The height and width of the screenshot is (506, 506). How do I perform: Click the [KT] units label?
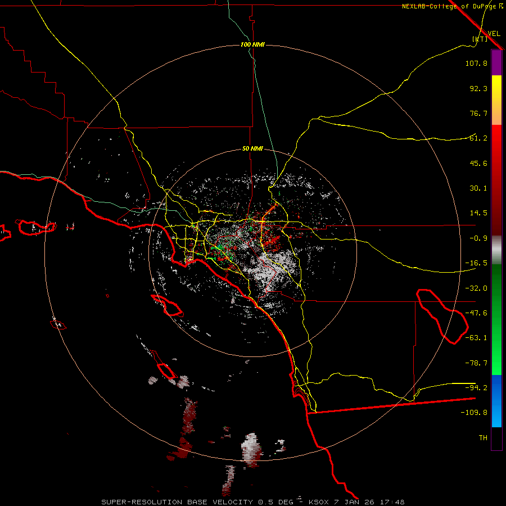[x=480, y=39]
